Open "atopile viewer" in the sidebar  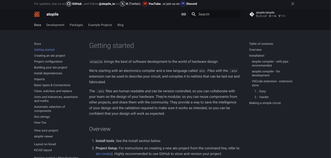pos(43,136)
